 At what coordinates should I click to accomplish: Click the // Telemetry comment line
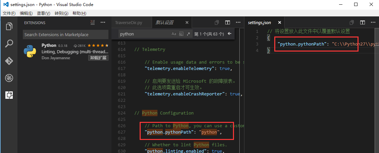(150, 50)
